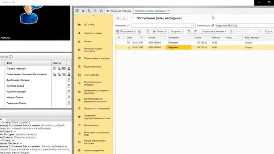274x154 pixels.
Task: Expand the Печать dropdown
Action: 159,31
